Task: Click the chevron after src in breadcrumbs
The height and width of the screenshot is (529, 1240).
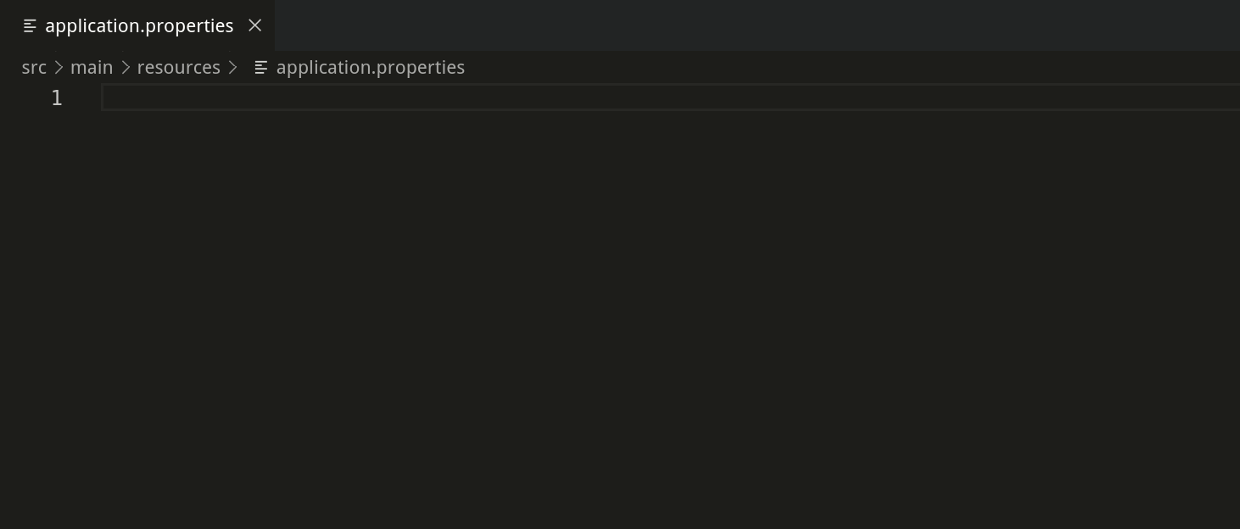Action: tap(59, 67)
